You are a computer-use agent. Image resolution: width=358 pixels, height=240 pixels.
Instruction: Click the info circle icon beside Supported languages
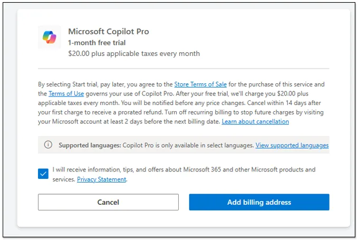click(x=48, y=145)
